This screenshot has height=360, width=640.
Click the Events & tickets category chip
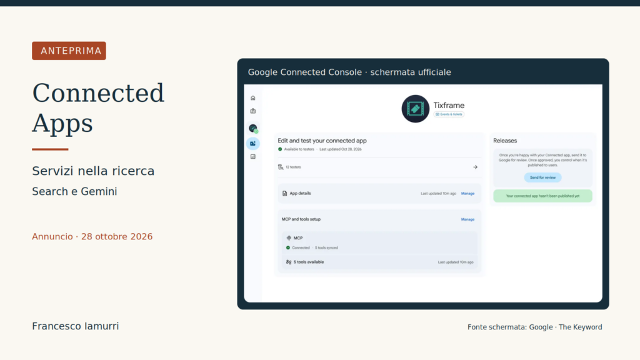pos(449,114)
